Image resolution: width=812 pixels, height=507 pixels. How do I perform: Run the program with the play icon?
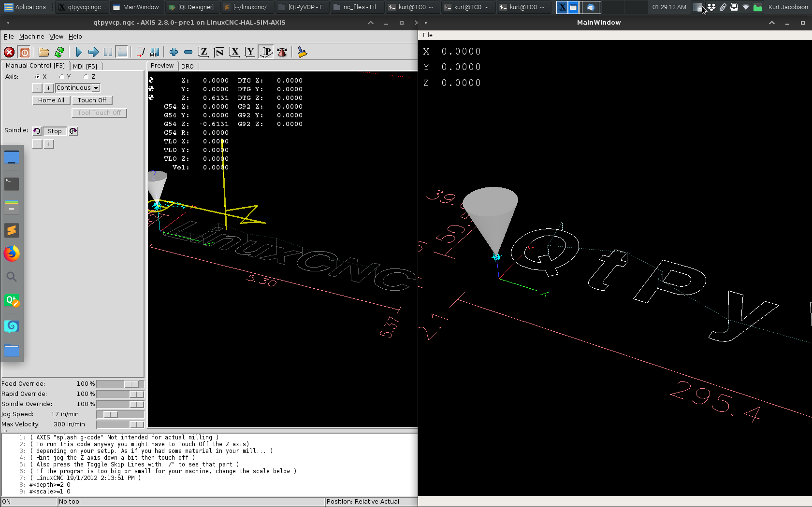click(79, 52)
